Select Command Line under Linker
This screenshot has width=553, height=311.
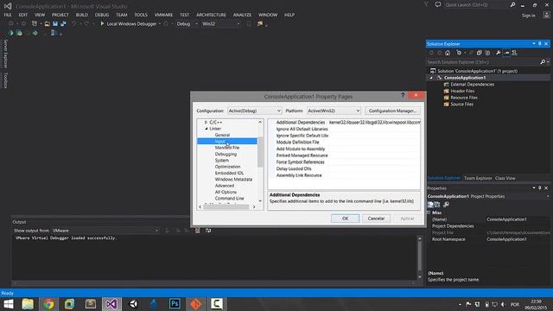point(229,199)
